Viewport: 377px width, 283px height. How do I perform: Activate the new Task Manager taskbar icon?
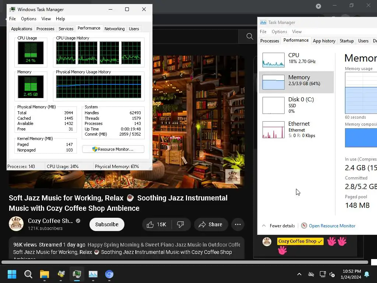[93, 274]
